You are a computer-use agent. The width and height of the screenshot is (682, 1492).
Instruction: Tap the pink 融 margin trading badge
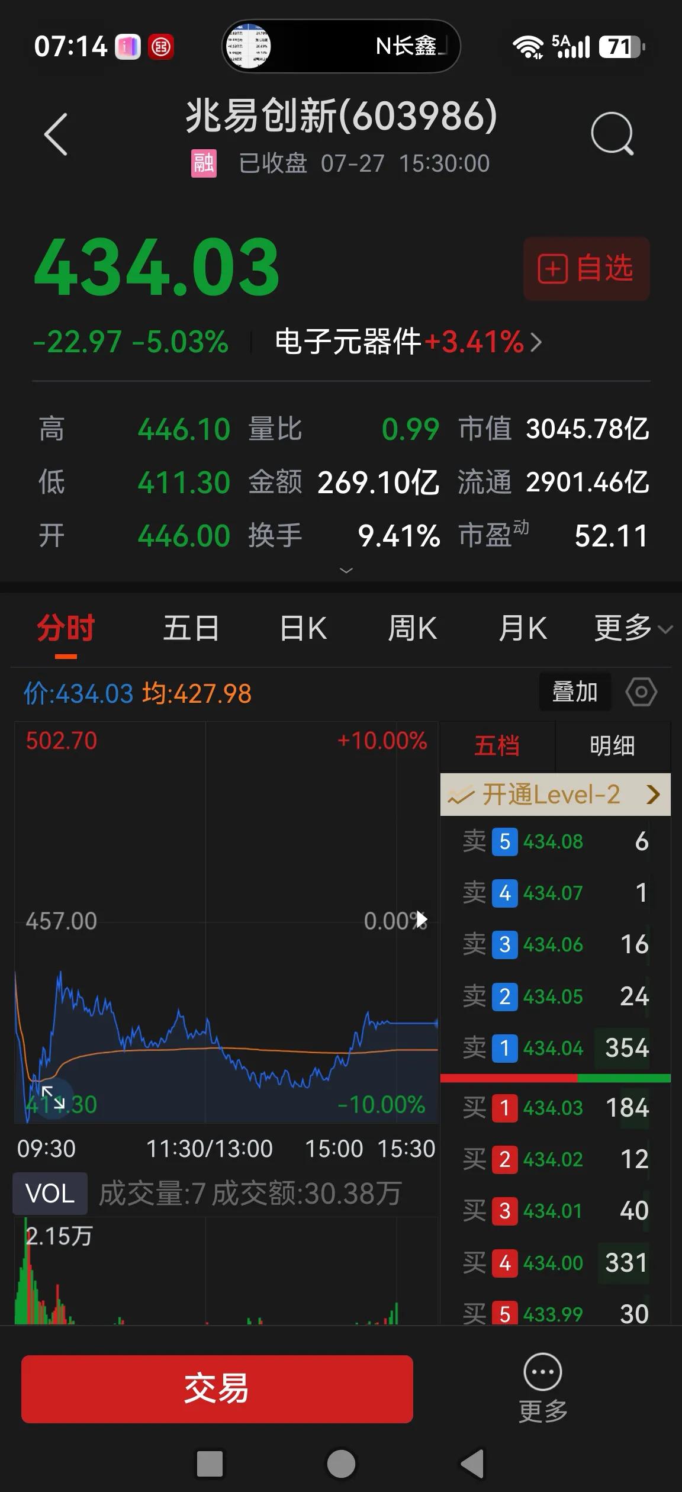coord(204,163)
